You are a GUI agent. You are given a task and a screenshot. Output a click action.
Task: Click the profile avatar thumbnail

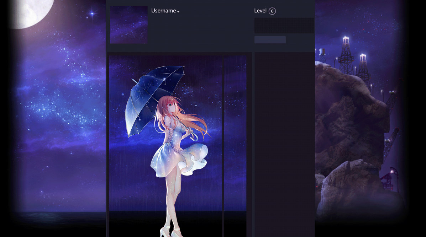pos(129,25)
